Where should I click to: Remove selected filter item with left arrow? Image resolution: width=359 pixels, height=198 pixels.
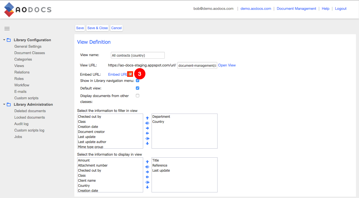(x=147, y=133)
